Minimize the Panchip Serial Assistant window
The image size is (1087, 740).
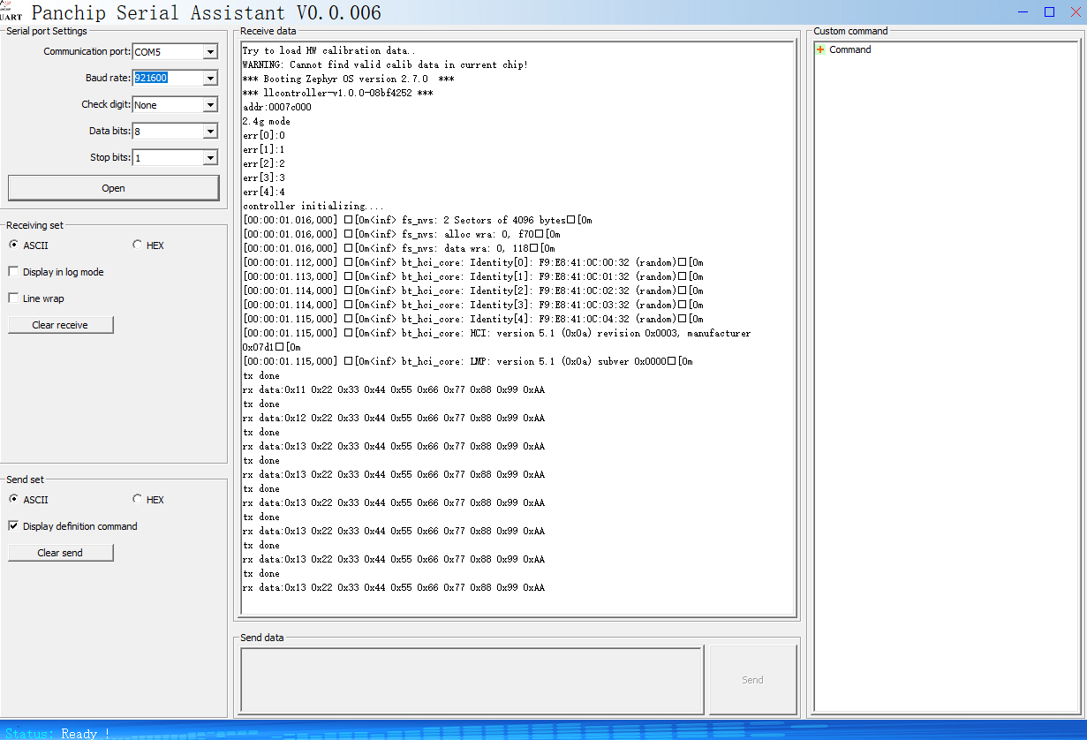click(x=1023, y=11)
